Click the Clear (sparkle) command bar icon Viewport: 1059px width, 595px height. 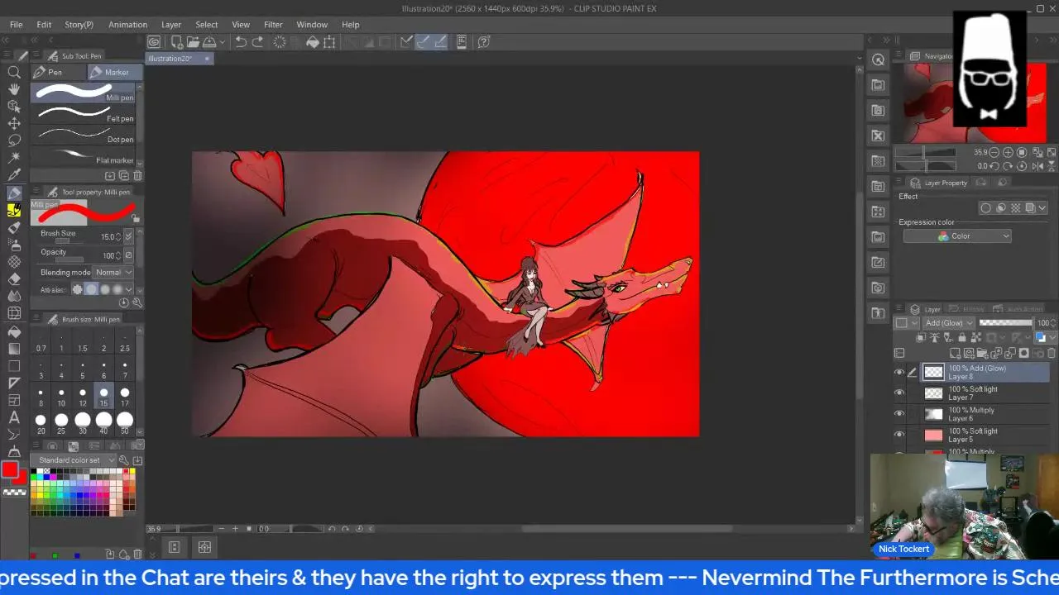(280, 41)
